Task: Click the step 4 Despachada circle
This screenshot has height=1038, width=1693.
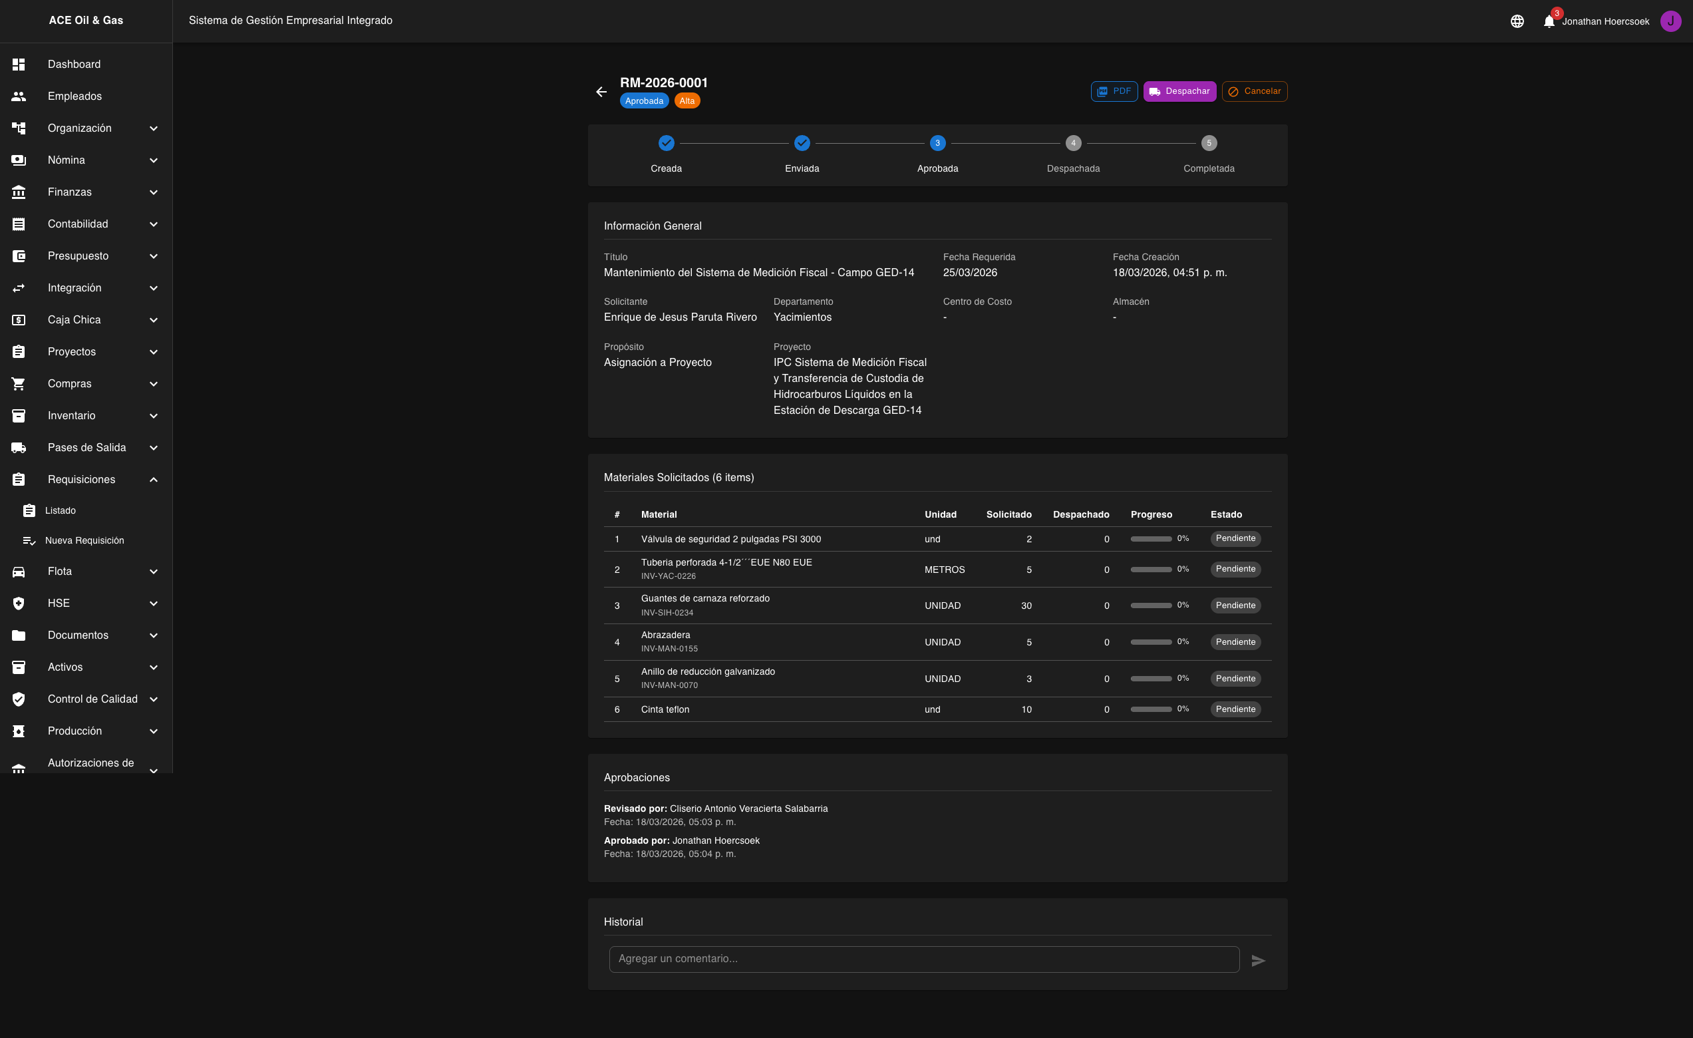Action: [1073, 143]
